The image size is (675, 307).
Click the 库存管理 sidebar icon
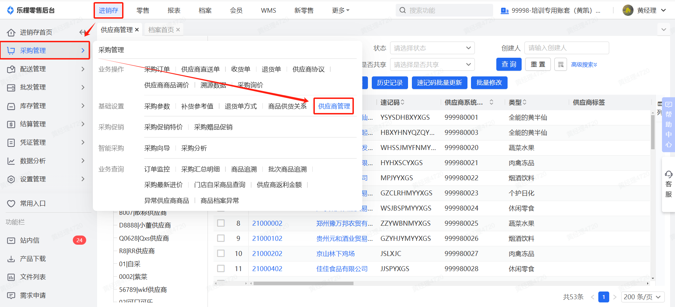(x=11, y=106)
